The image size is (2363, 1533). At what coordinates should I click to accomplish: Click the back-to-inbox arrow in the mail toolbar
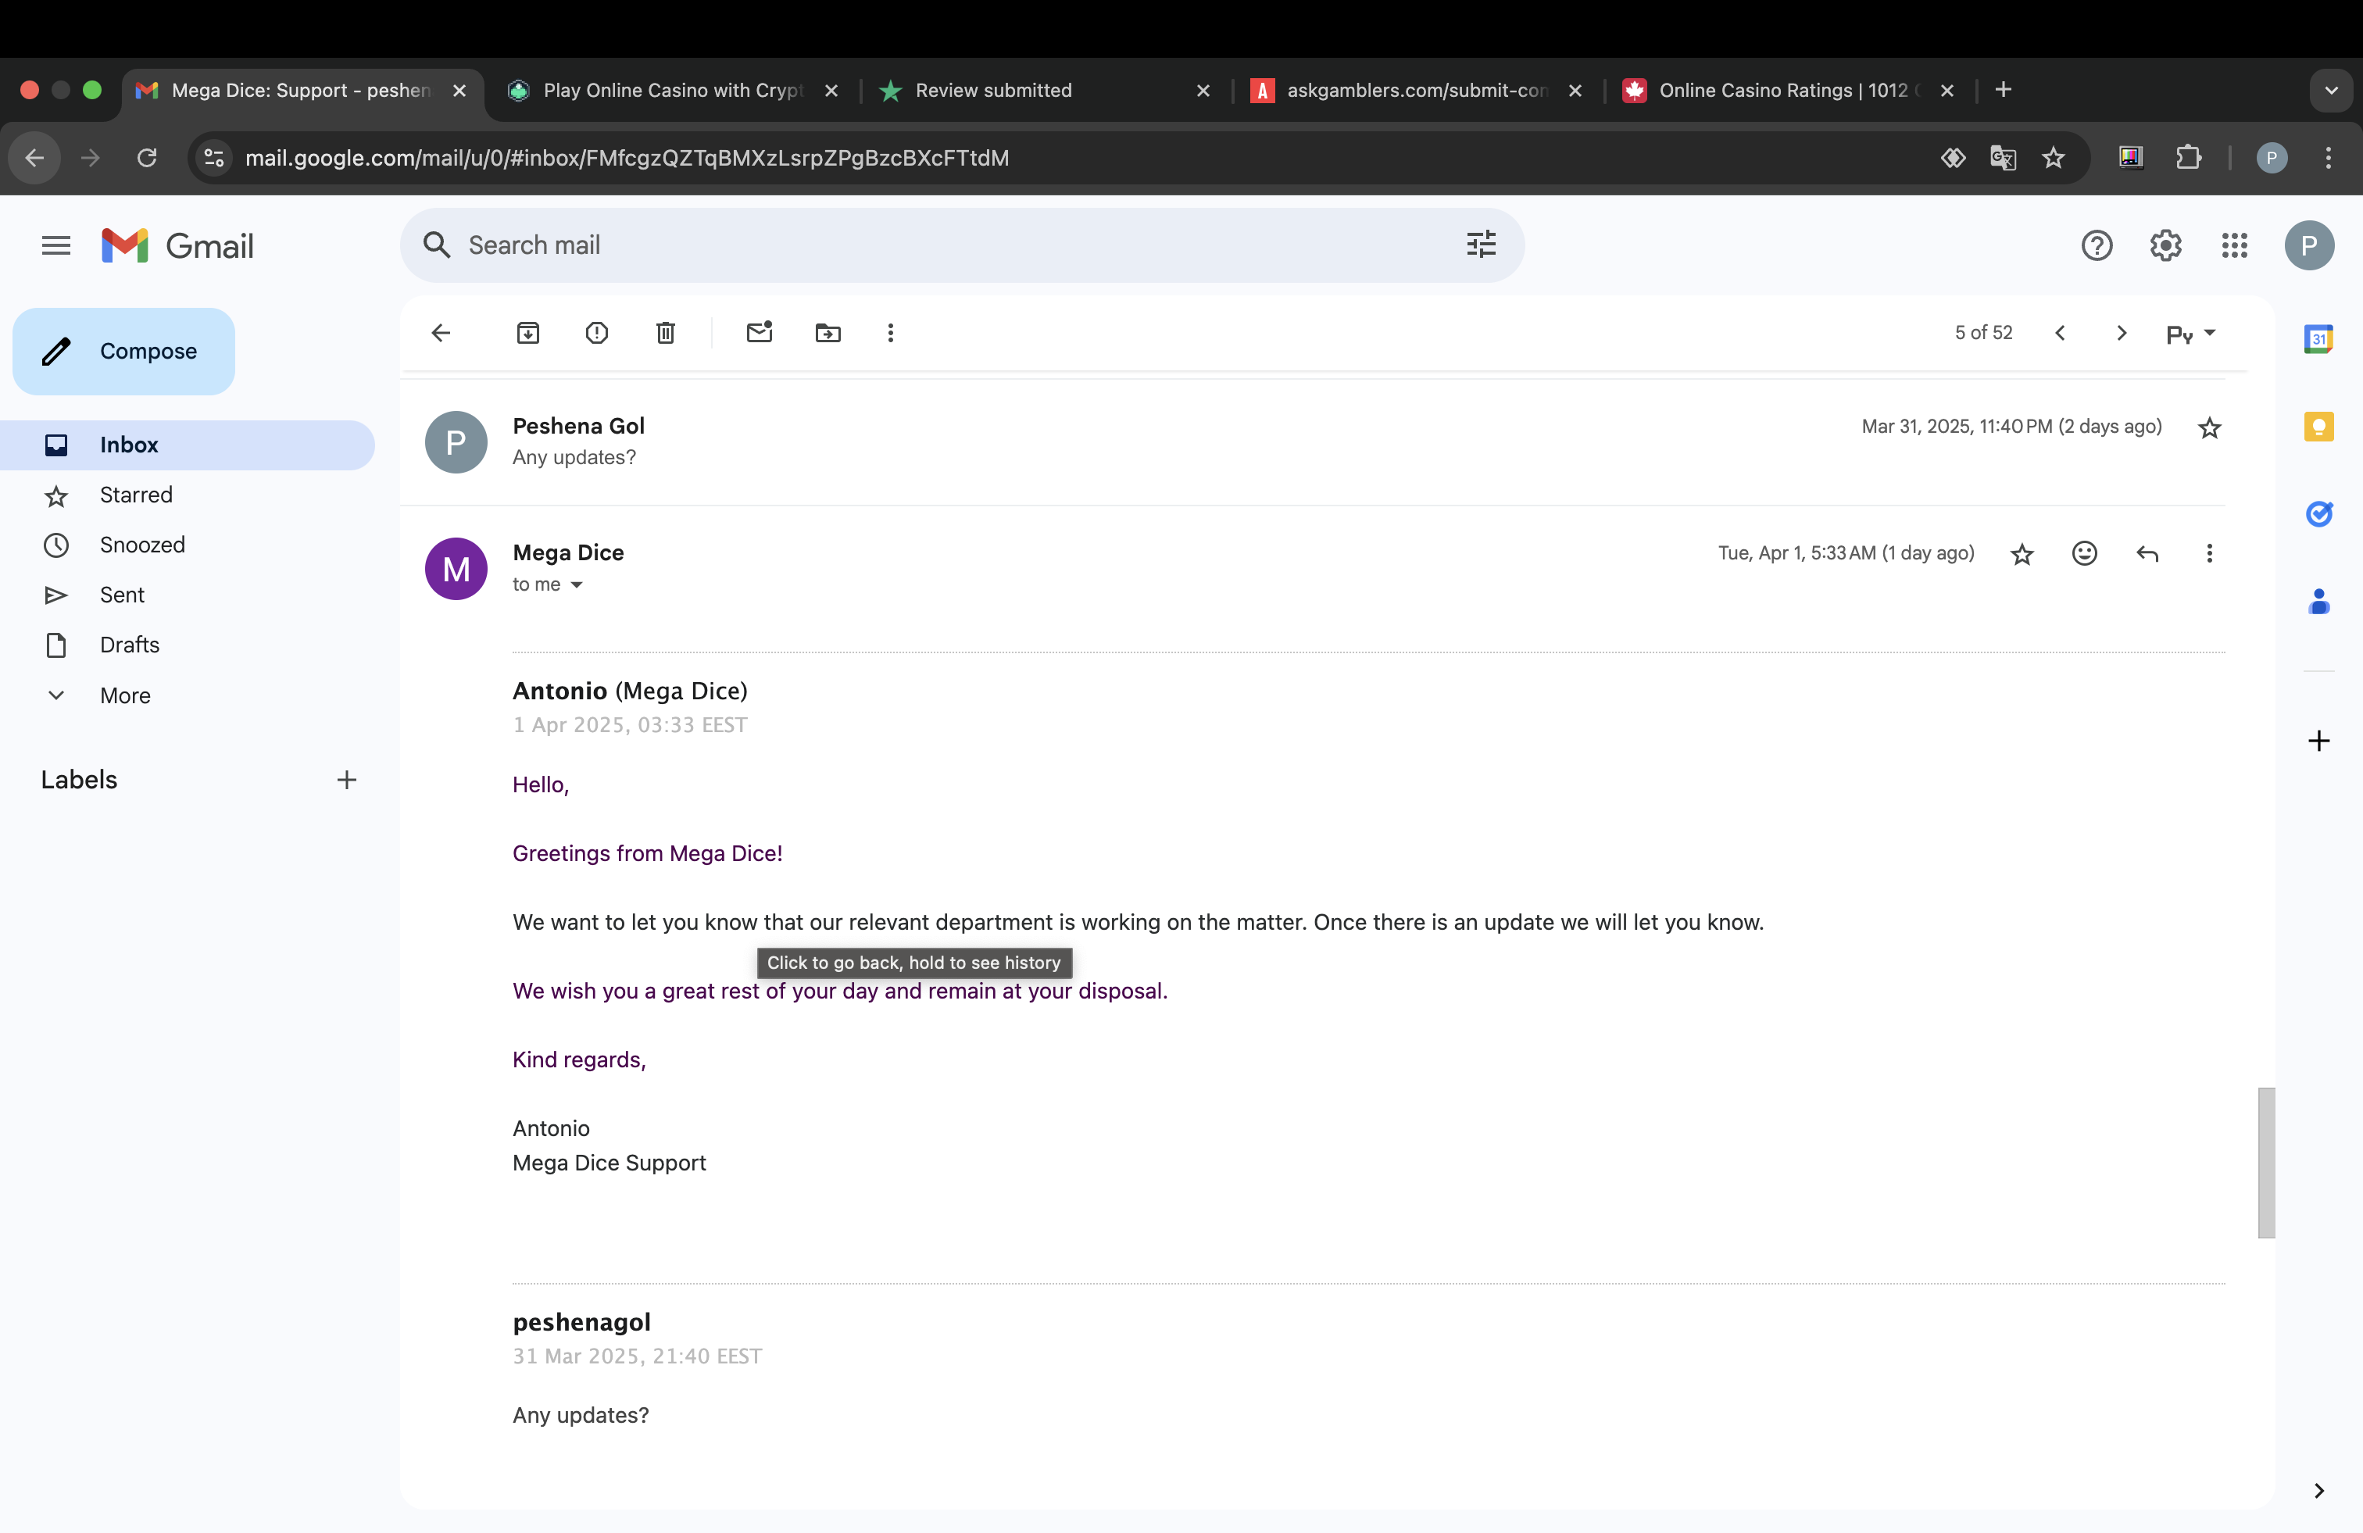tap(441, 333)
